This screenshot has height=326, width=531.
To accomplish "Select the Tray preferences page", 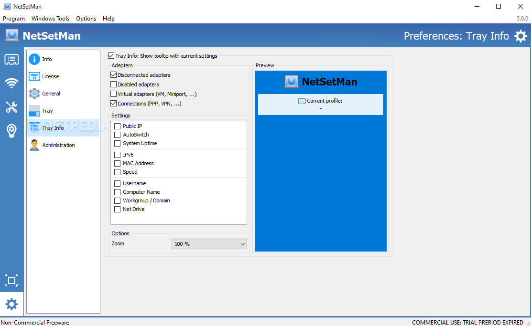I will 63,111.
